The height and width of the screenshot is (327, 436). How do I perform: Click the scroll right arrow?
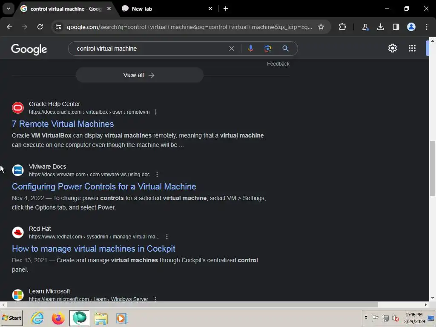426,305
